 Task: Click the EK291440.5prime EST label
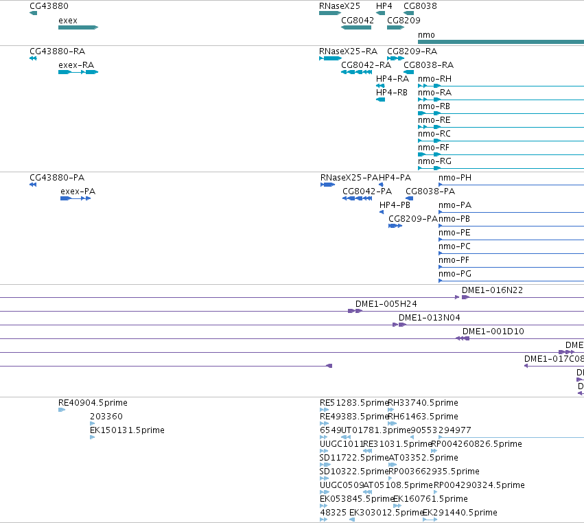pos(460,513)
